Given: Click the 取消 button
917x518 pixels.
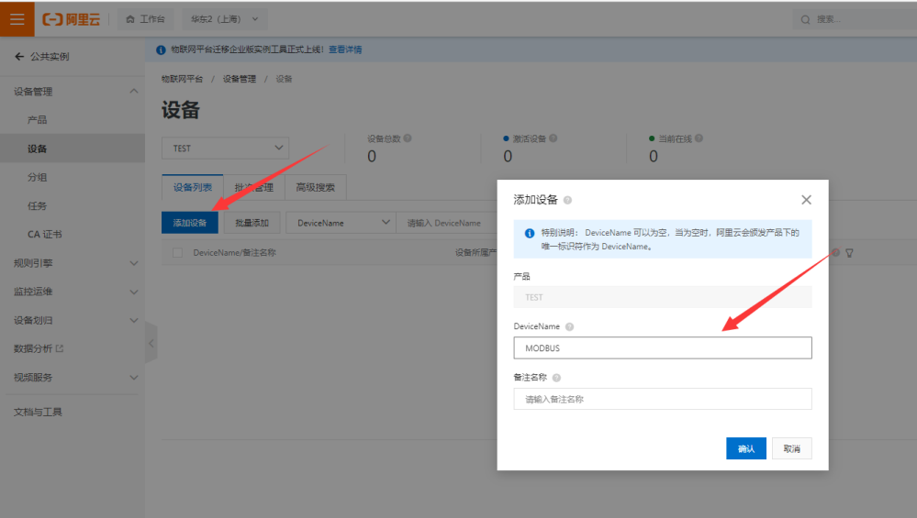Looking at the screenshot, I should [x=791, y=448].
